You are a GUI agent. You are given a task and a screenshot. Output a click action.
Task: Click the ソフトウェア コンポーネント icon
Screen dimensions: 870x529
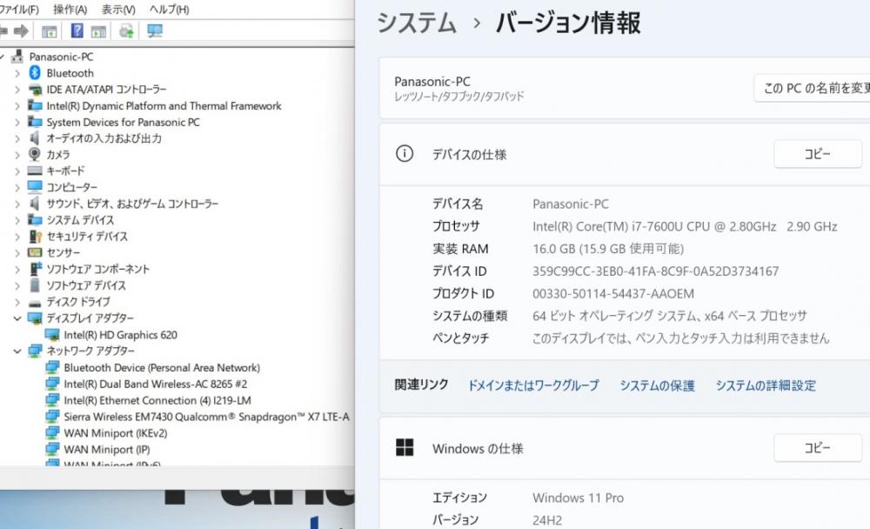click(x=35, y=269)
